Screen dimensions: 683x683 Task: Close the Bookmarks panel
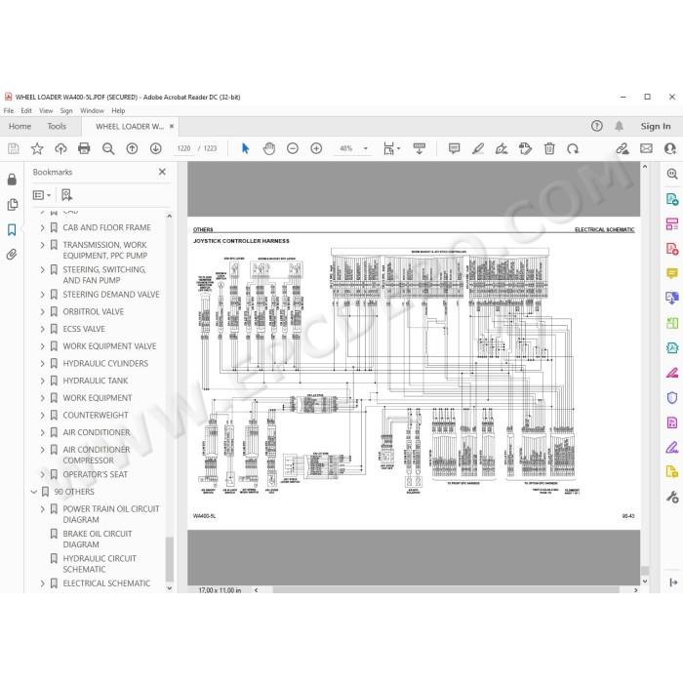162,172
